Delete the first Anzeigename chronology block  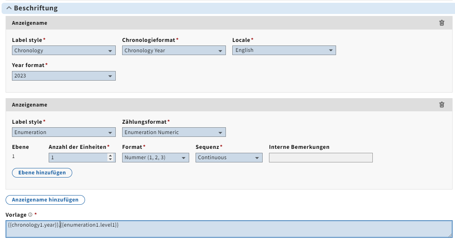coord(441,23)
